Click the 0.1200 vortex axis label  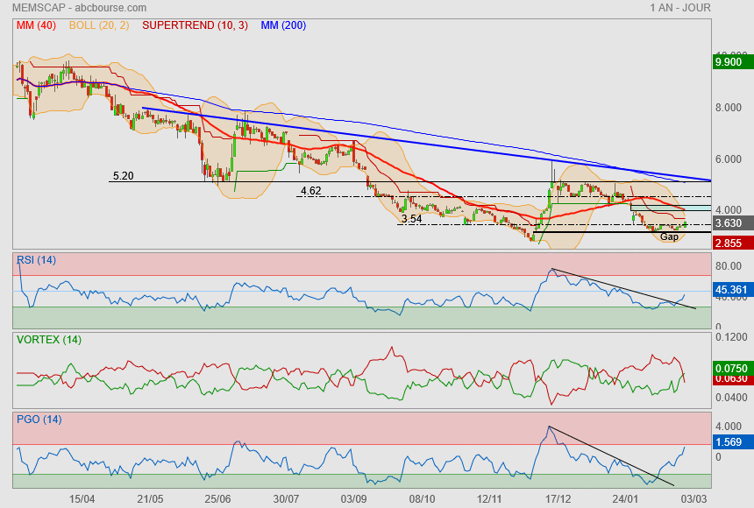[x=731, y=337]
